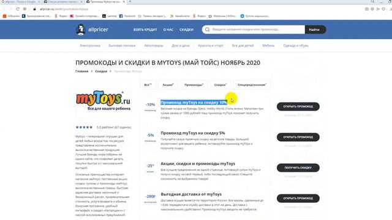Open the Красота и спорт category
Image resolution: width=392 pixels, height=220 pixels.
point(211,46)
